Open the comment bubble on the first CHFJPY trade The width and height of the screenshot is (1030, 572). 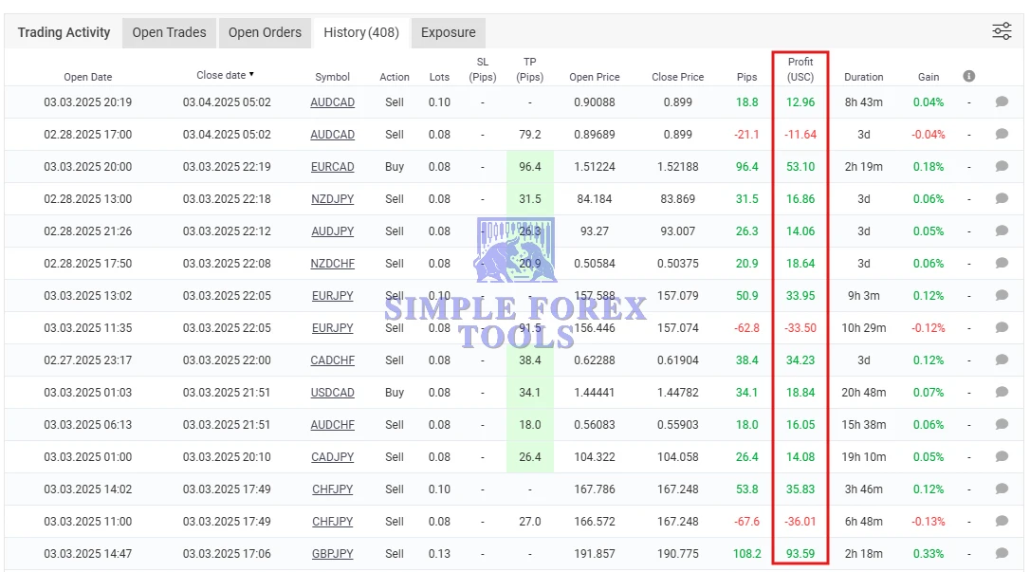point(1002,489)
